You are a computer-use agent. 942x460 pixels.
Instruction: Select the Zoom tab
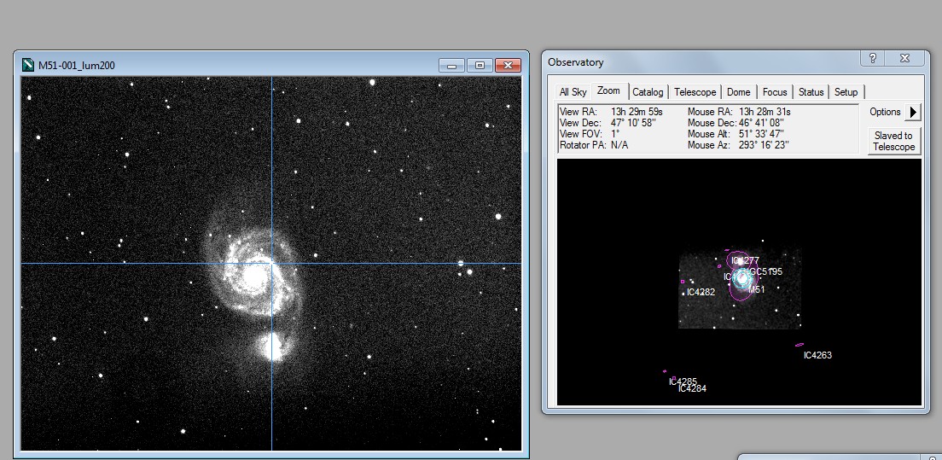click(608, 91)
